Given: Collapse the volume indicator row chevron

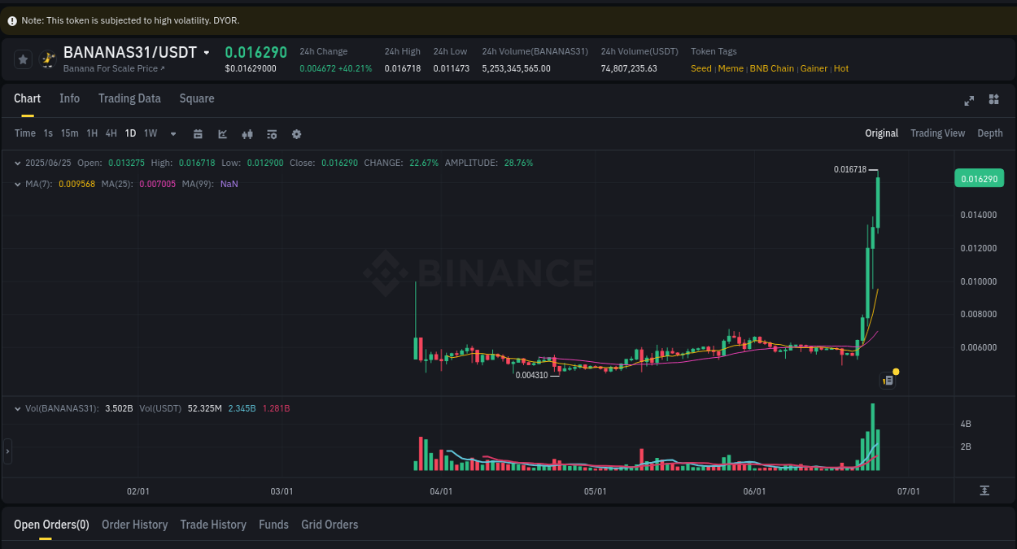Looking at the screenshot, I should click(x=17, y=408).
